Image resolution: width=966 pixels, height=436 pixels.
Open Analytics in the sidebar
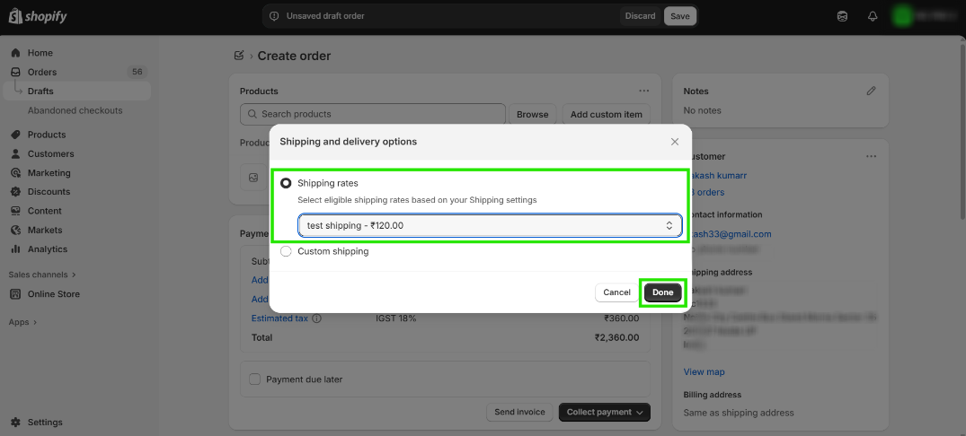point(47,249)
